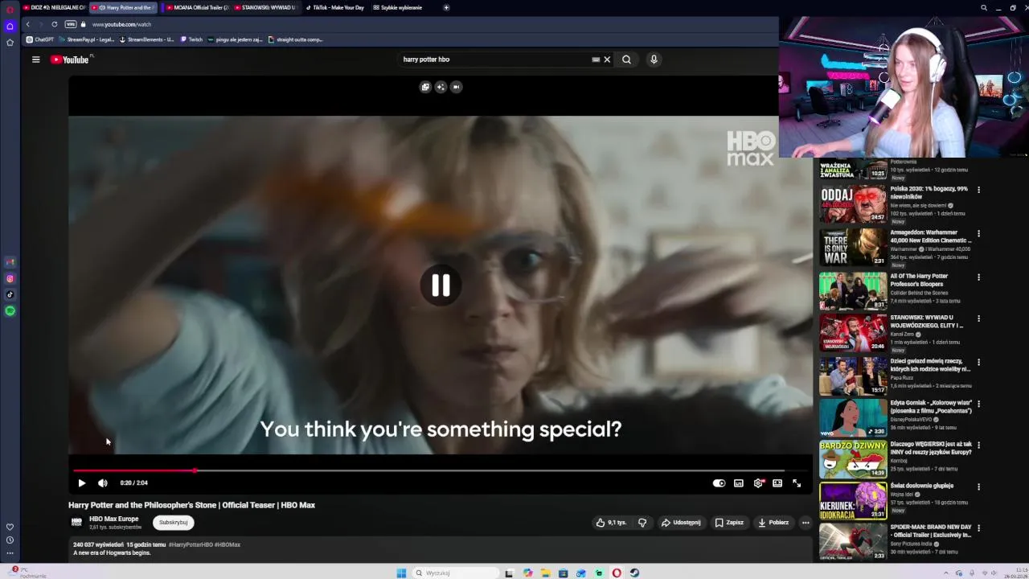Turn on subtitles with the captions button

click(738, 483)
